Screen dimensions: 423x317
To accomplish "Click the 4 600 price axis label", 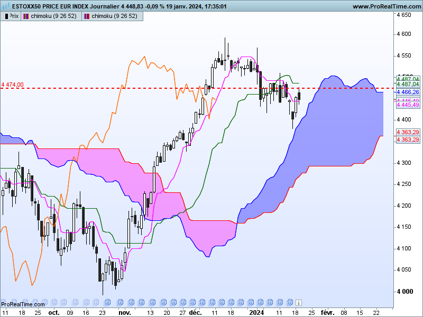I will tap(404, 34).
